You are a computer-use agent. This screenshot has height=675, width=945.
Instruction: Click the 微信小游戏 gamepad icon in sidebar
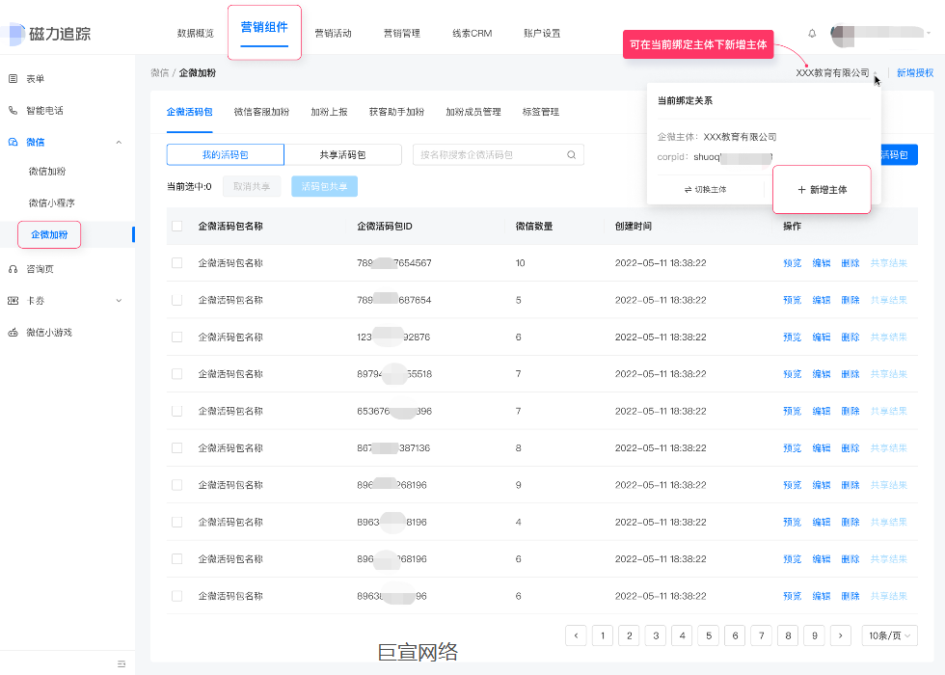pyautogui.click(x=13, y=333)
